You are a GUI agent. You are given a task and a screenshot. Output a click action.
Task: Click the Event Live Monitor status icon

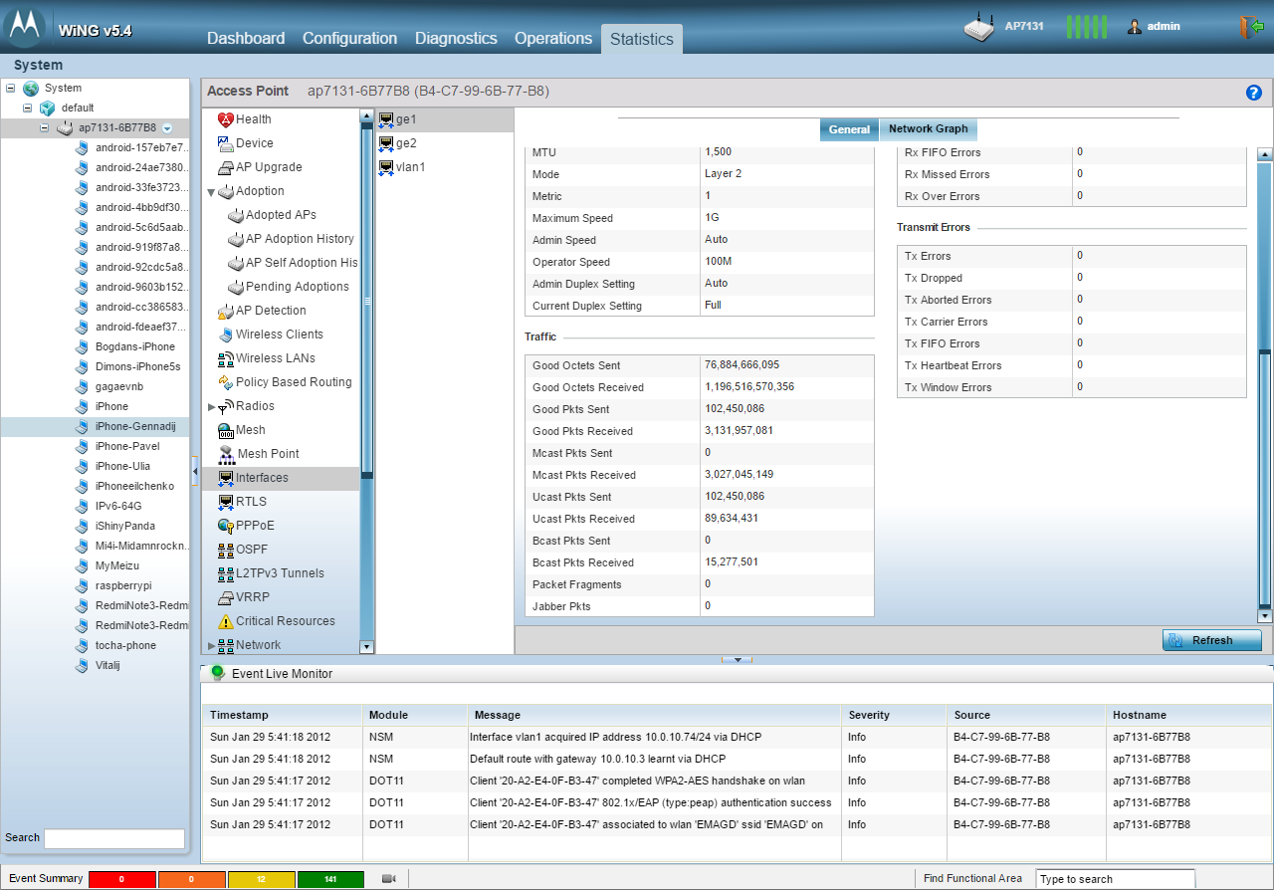tap(218, 673)
